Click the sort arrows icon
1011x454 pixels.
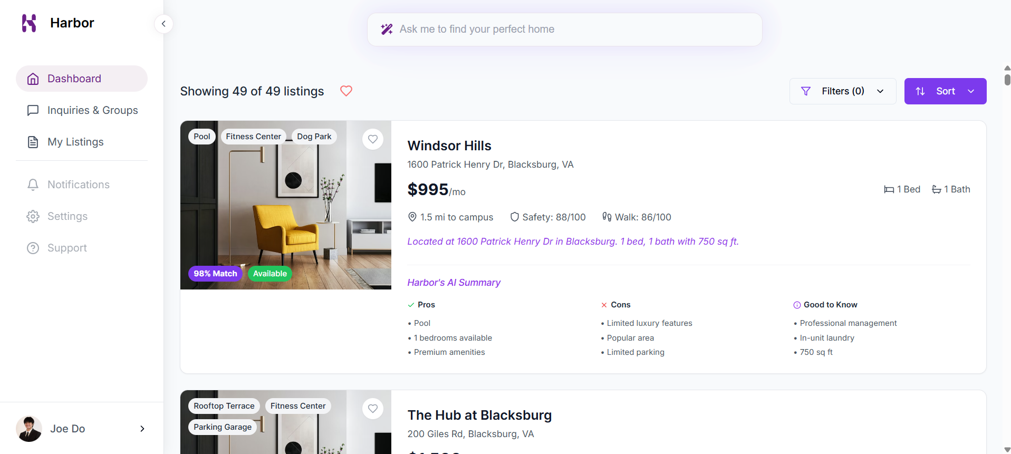tap(920, 91)
